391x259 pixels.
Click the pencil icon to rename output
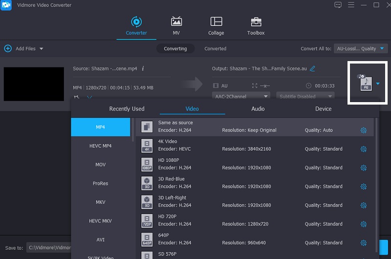click(x=313, y=68)
